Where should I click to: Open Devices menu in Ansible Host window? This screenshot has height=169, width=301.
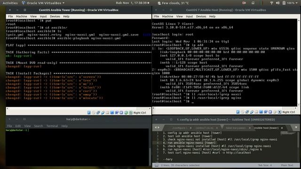[x=201, y=16]
